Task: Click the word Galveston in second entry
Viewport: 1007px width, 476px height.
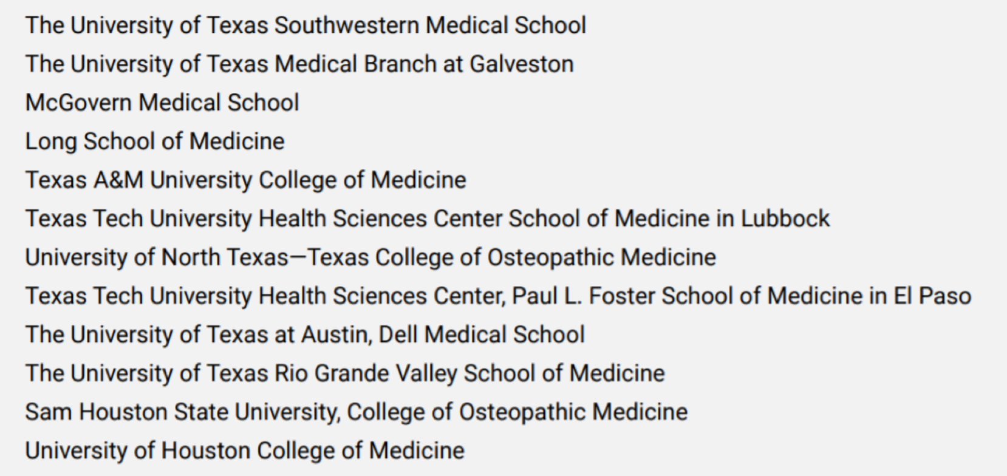Action: point(522,64)
